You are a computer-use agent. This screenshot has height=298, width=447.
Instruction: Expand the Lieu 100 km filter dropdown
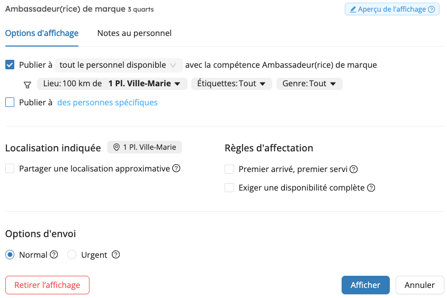tap(112, 84)
